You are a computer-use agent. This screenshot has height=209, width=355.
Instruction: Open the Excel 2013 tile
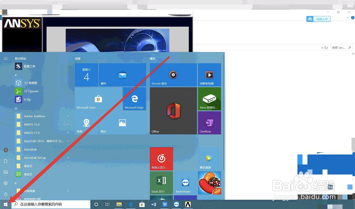tap(161, 183)
